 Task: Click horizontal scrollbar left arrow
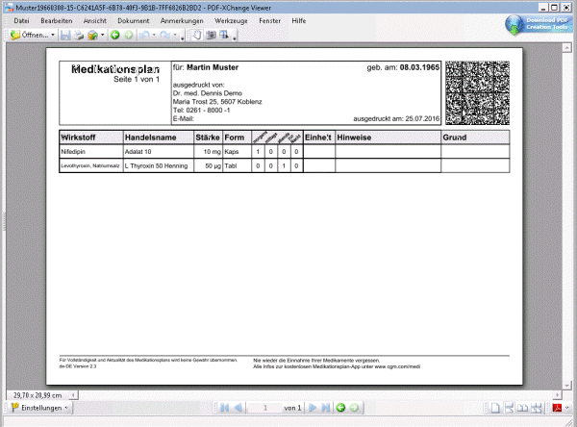73,395
